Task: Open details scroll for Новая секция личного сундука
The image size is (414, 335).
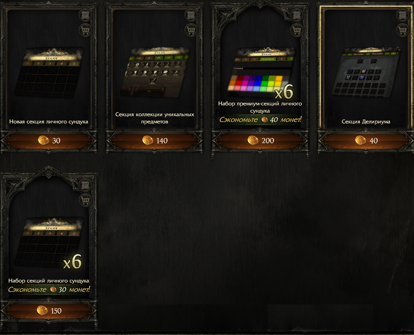Action: 85,15
